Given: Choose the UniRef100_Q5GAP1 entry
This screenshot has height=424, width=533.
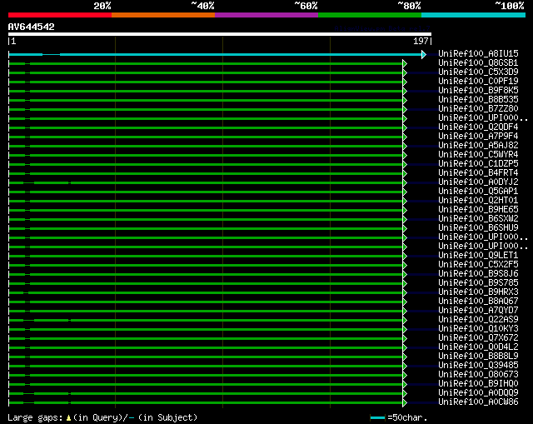Looking at the screenshot, I should tap(478, 191).
